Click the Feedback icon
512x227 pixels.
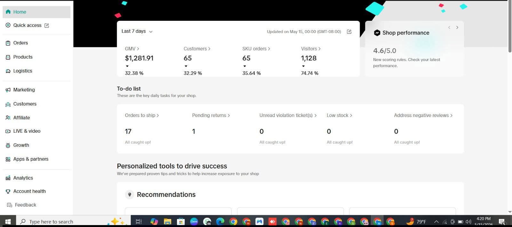10,205
